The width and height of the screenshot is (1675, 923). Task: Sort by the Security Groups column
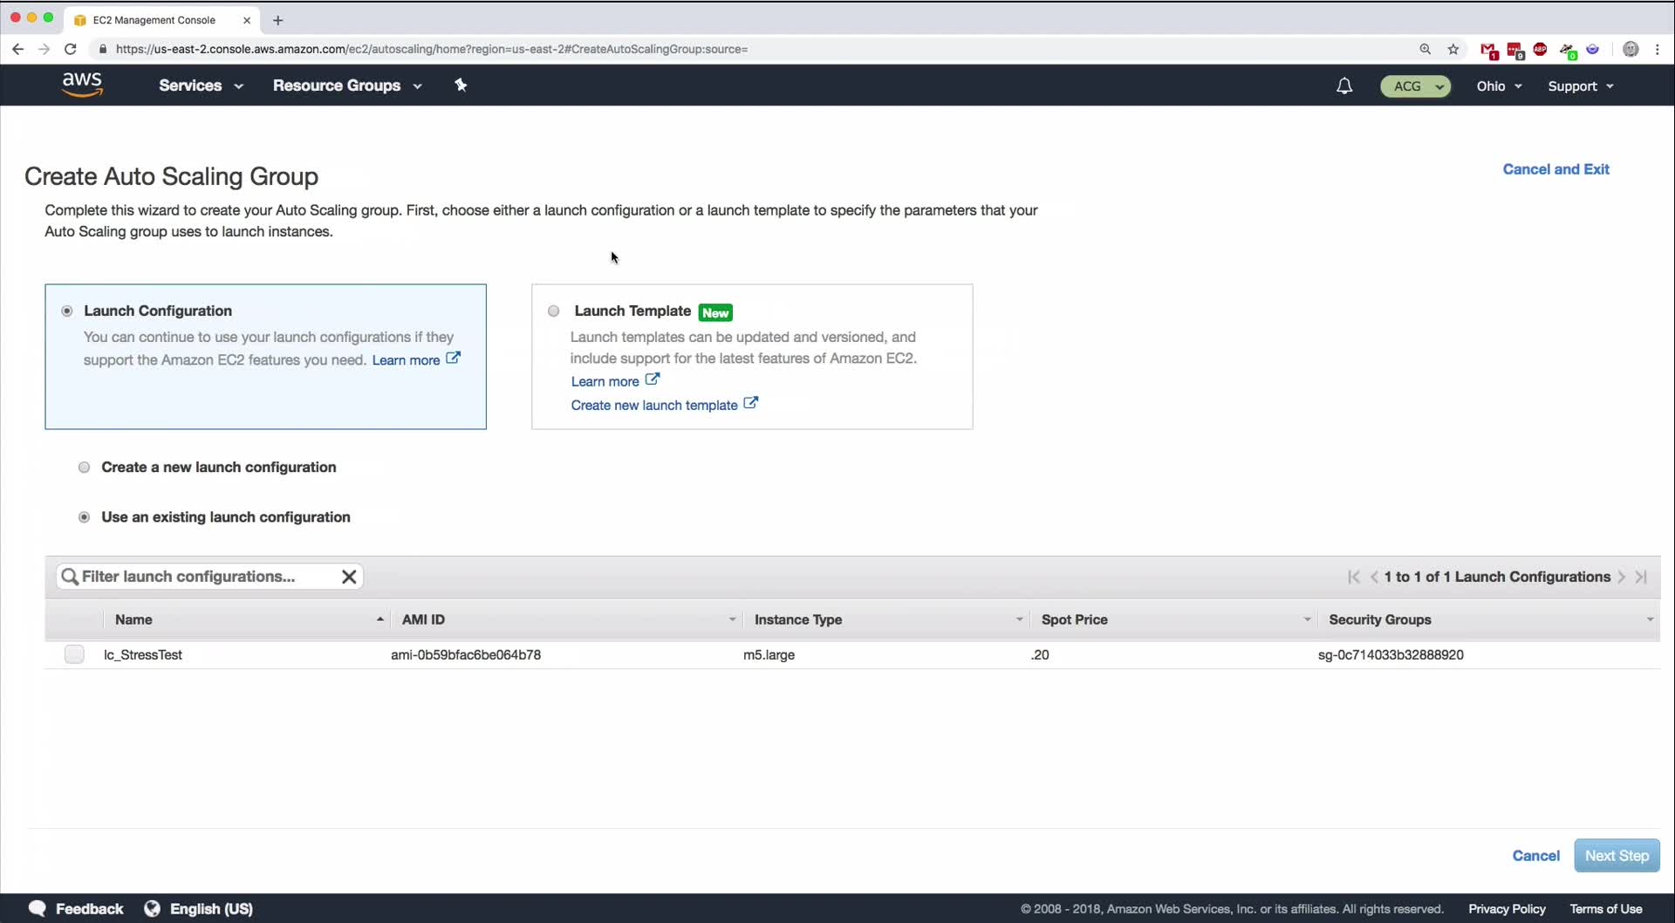point(1488,619)
